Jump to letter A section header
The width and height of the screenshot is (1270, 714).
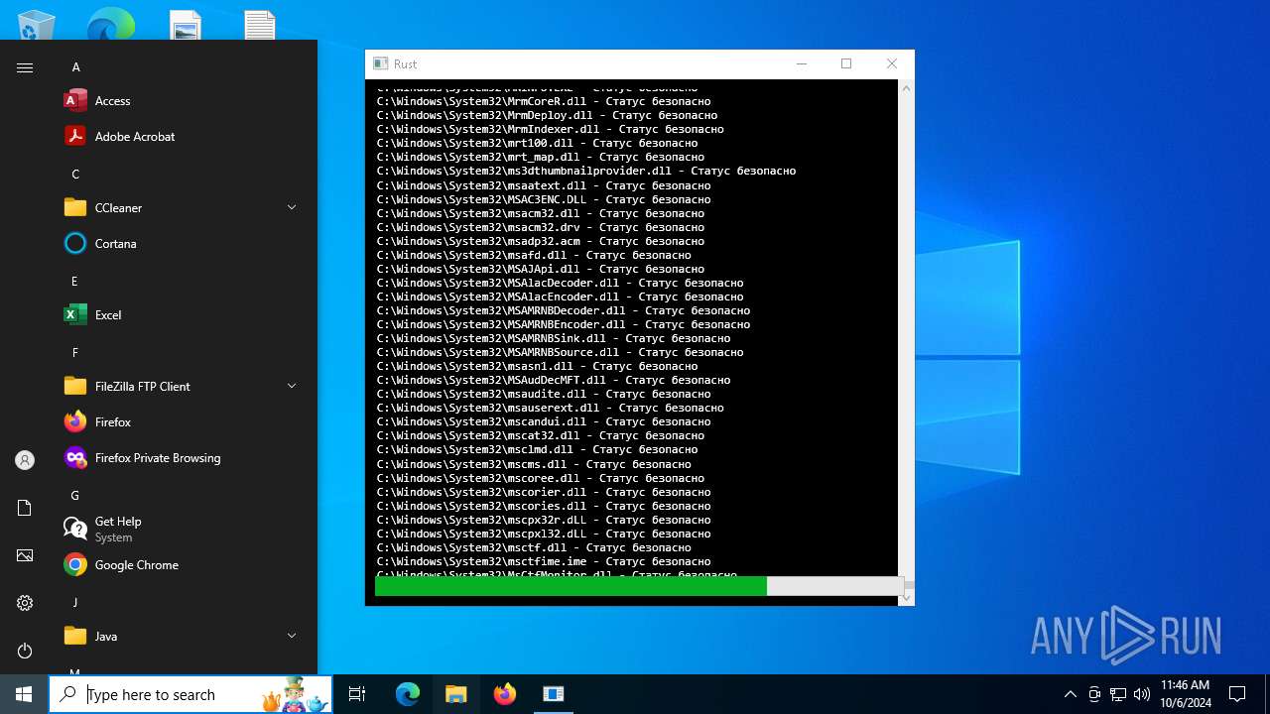click(75, 67)
